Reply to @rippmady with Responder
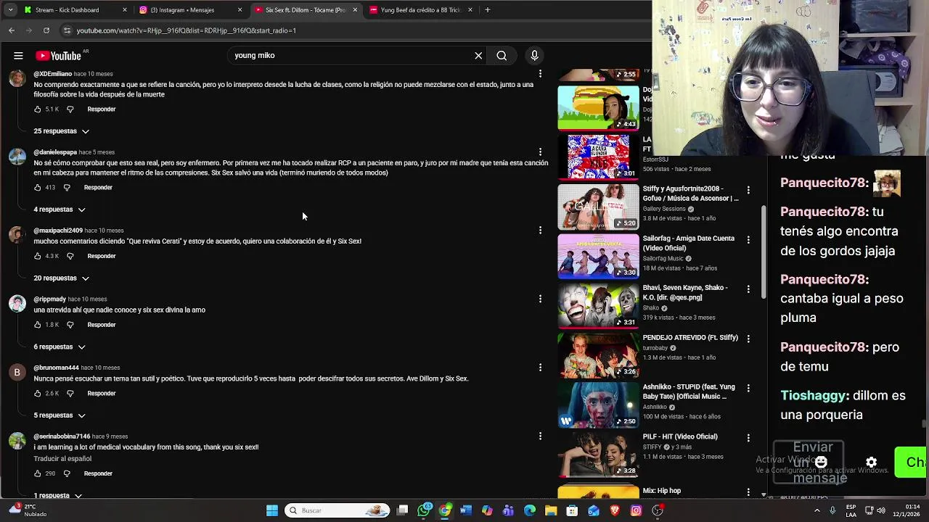This screenshot has height=522, width=929. pos(102,325)
